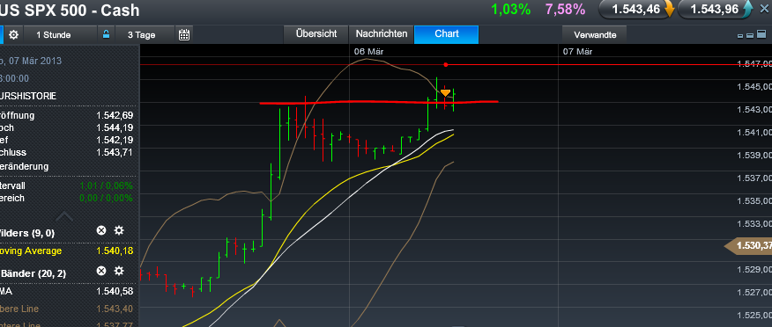Image resolution: width=772 pixels, height=327 pixels.
Task: Click the 1.540,58 MA value
Action: point(115,292)
